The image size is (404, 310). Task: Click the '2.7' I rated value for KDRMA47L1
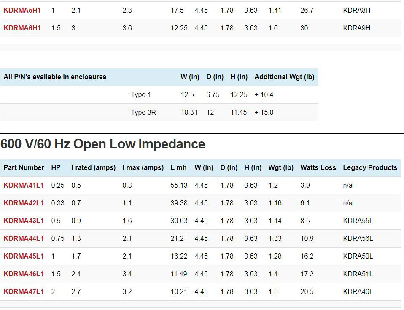(x=76, y=291)
